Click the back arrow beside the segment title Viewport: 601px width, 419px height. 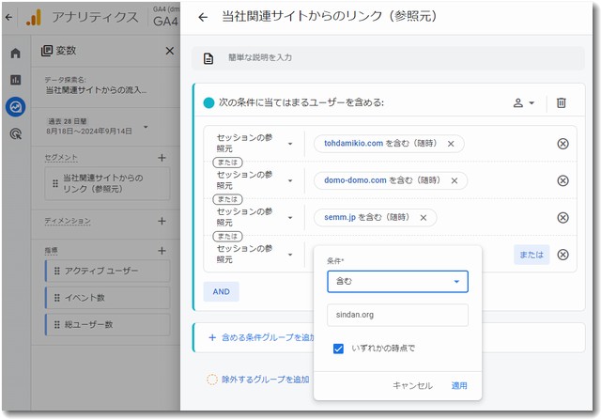pyautogui.click(x=203, y=17)
